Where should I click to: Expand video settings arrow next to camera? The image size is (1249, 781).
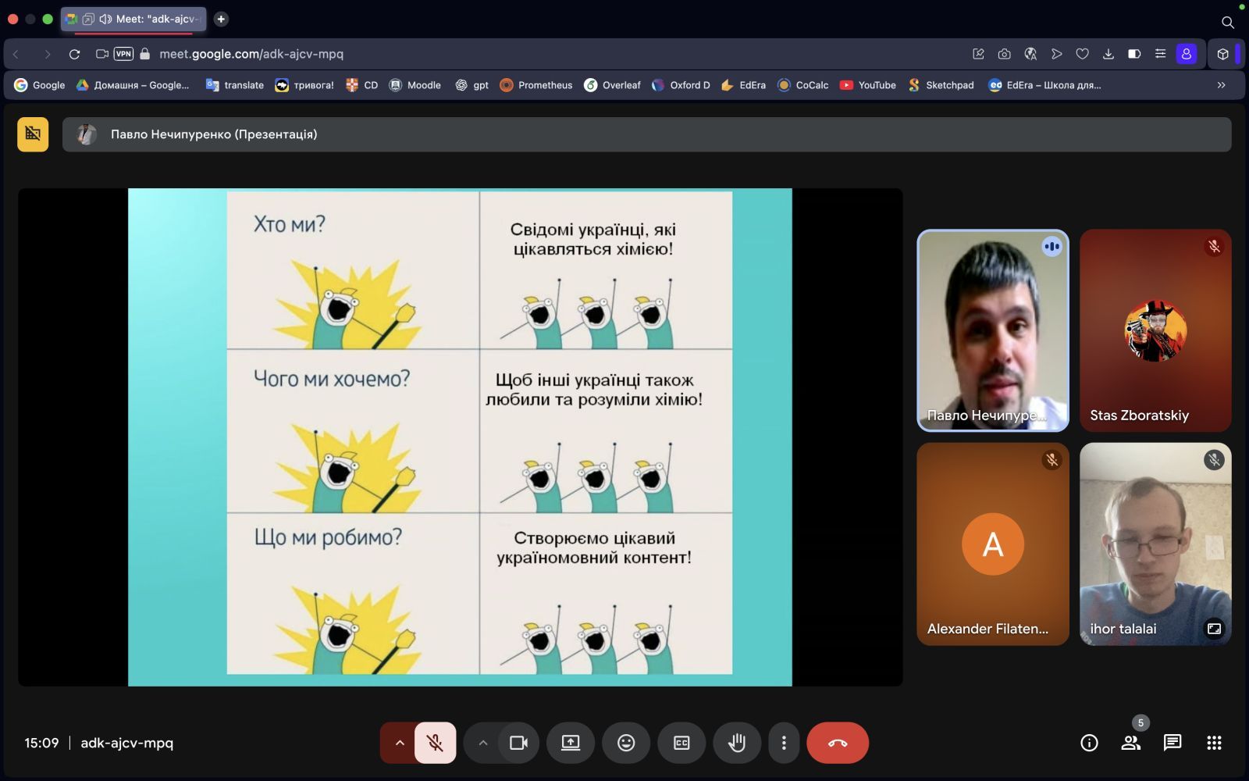coord(483,743)
